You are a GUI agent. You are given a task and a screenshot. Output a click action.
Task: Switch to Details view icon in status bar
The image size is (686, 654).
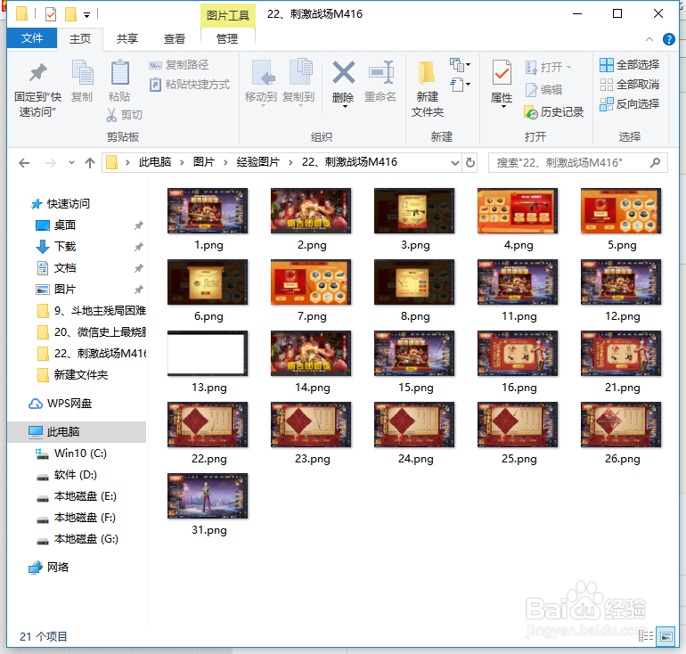tap(646, 636)
